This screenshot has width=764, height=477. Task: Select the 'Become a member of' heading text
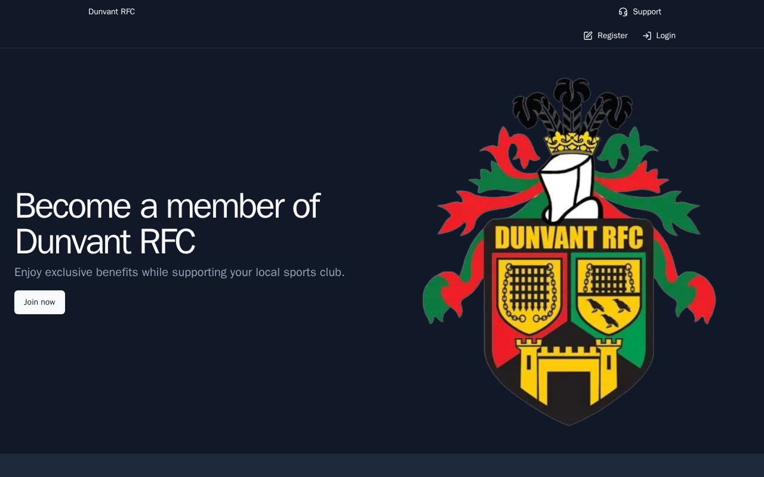point(167,206)
